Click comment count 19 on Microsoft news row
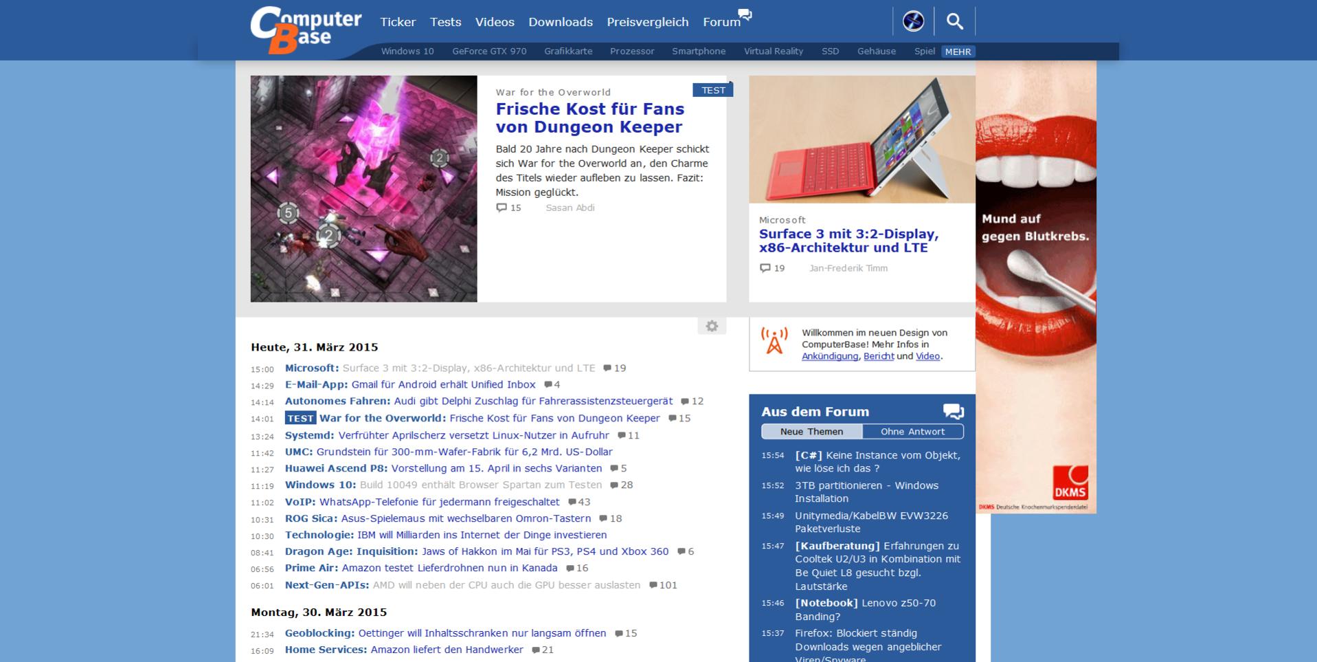The image size is (1317, 662). pos(615,368)
